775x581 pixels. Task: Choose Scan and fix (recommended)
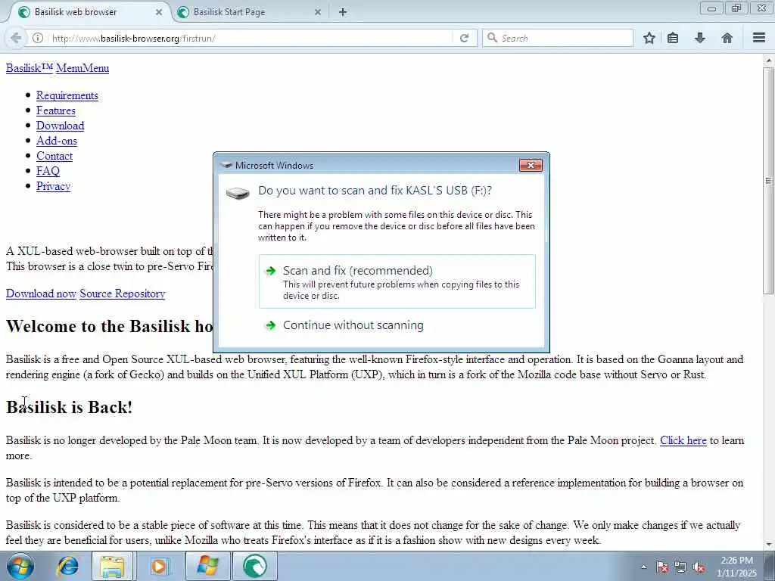[397, 281]
